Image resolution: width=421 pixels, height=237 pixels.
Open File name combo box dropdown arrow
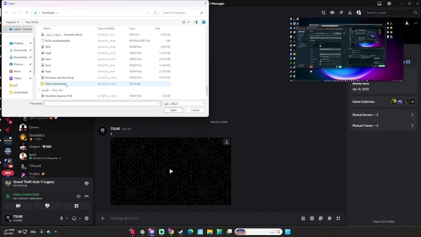point(159,104)
